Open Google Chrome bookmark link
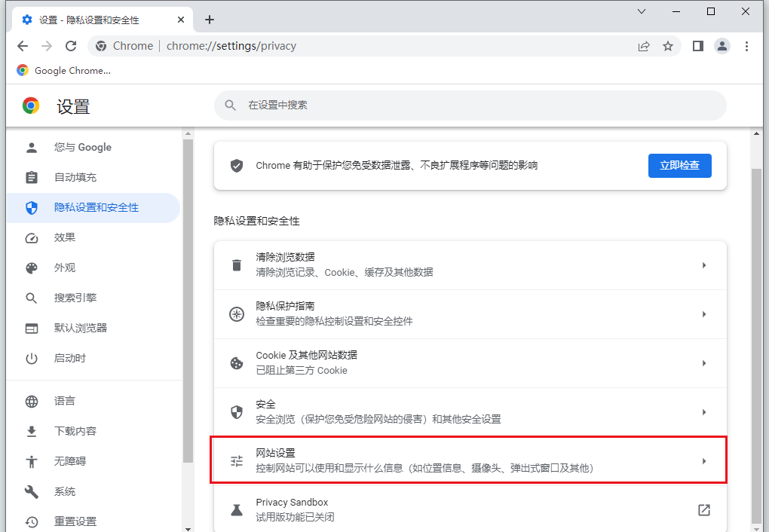 64,71
